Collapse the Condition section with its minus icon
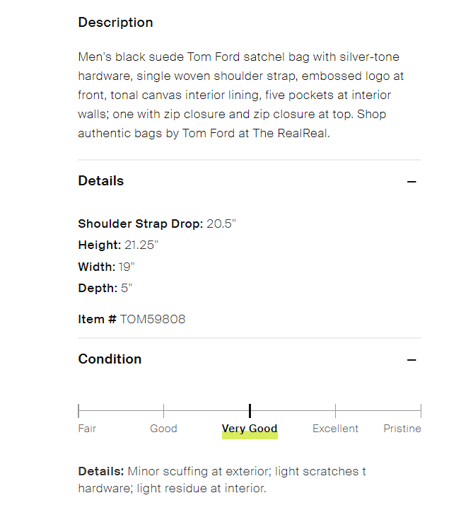Screen dimensions: 473x522 [411, 360]
